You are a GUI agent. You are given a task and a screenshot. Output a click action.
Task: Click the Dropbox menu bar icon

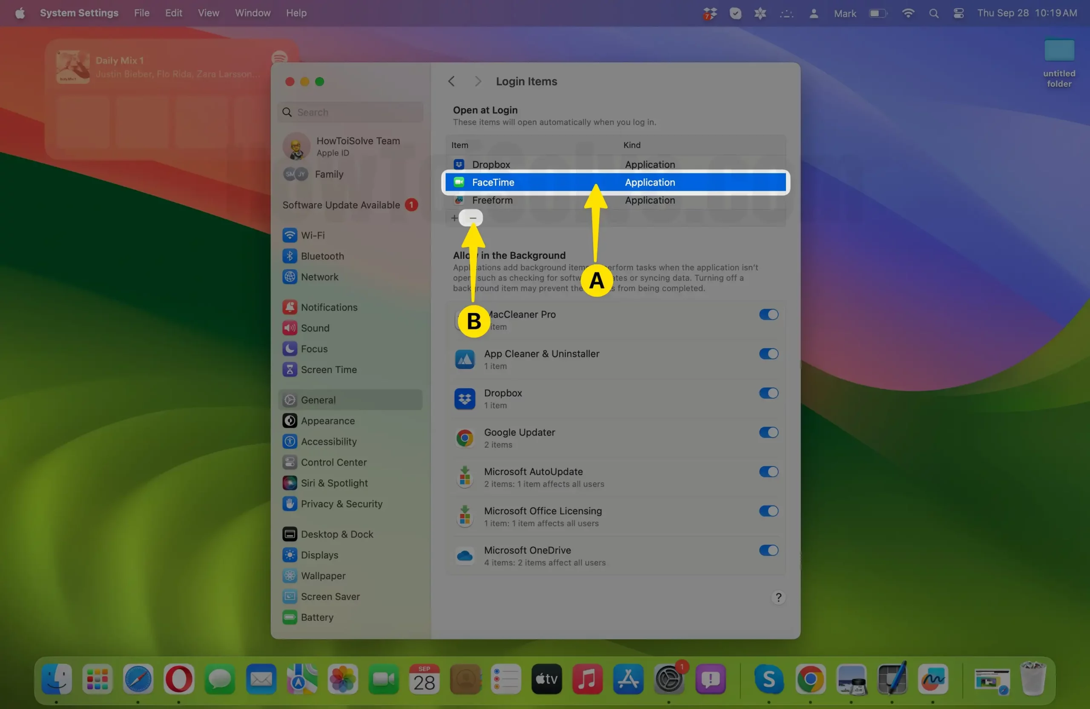coord(709,13)
